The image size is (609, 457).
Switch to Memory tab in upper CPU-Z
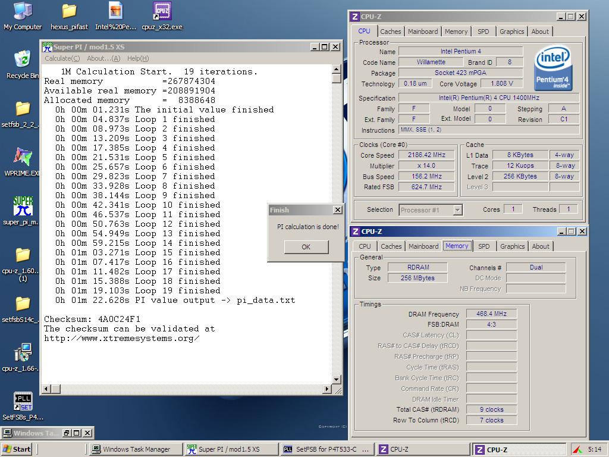(456, 32)
